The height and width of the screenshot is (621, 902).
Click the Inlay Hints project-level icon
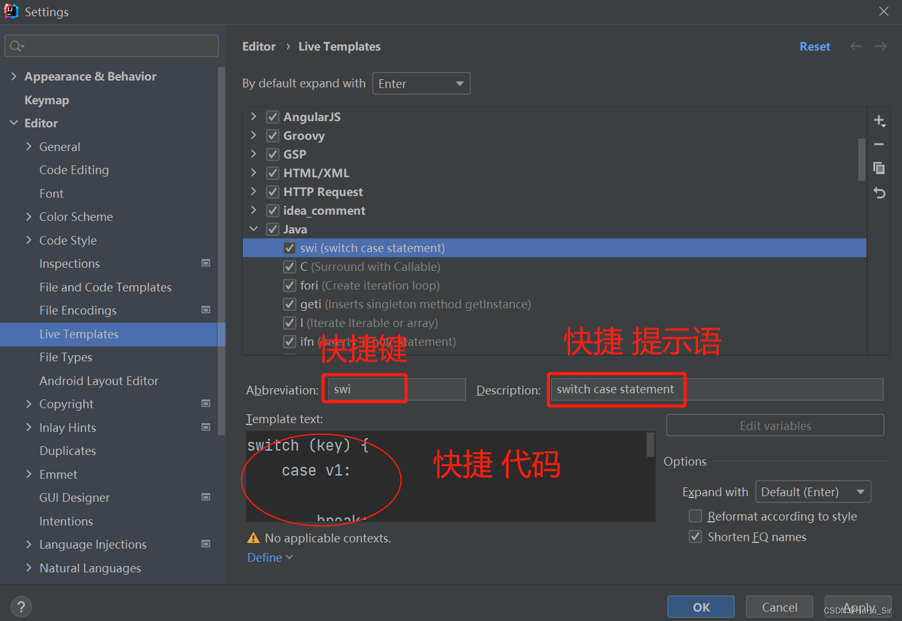(x=206, y=427)
